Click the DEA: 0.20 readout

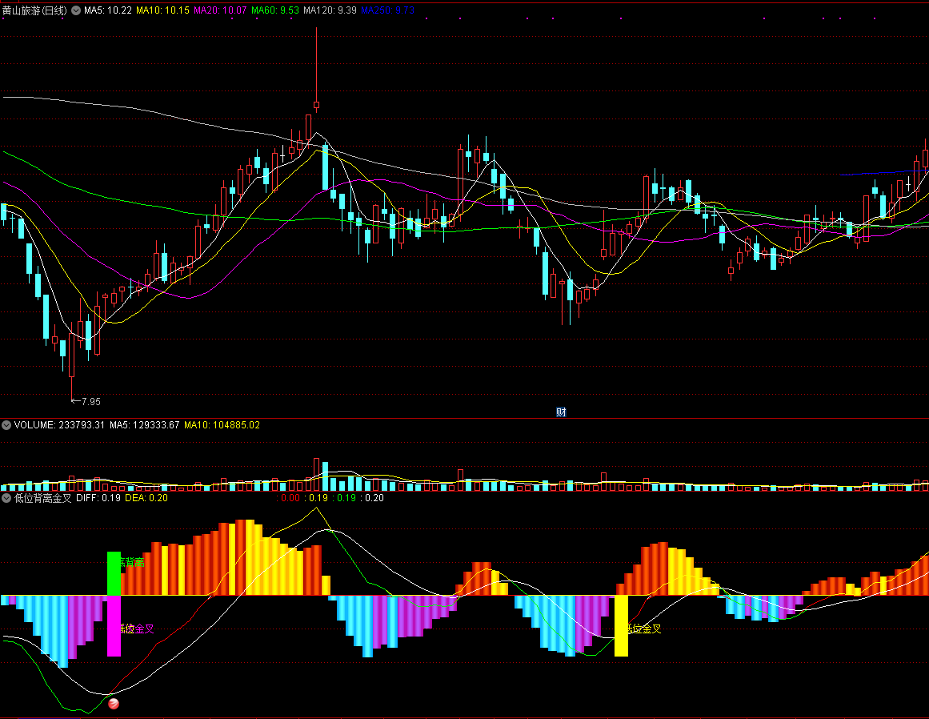tap(146, 498)
